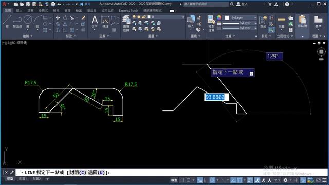
Task: Select the Line (線) draw tool
Action: [7, 21]
